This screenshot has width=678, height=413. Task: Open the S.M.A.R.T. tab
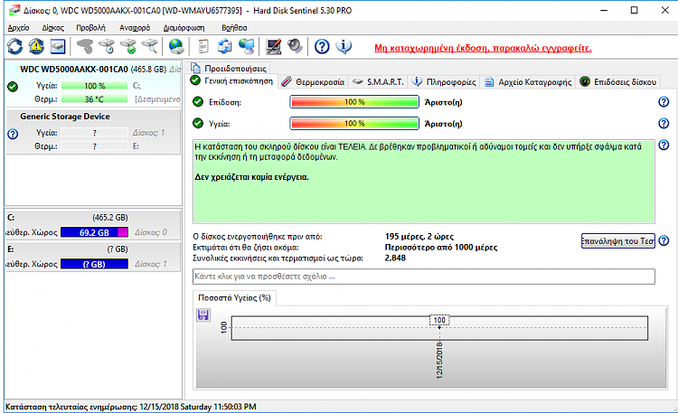[379, 81]
